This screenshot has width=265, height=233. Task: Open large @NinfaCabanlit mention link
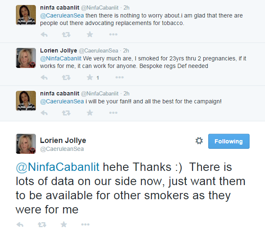pos(58,167)
